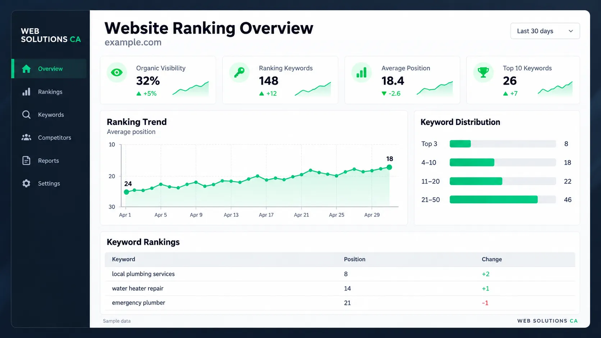Image resolution: width=601 pixels, height=338 pixels.
Task: Click the Organic Visibility eye icon
Action: [117, 73]
